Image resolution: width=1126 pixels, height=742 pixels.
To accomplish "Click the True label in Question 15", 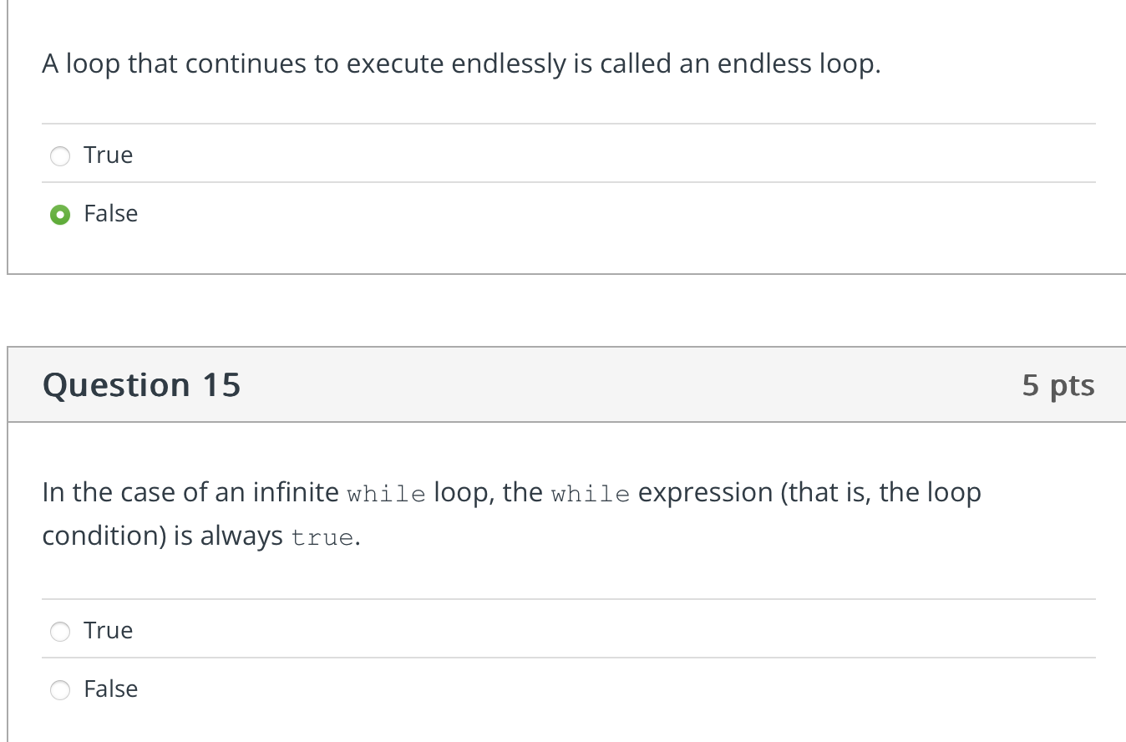I will tap(107, 630).
